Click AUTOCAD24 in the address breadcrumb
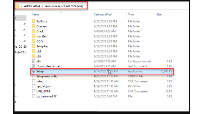This screenshot has width=203, height=114. pyautogui.click(x=32, y=6)
